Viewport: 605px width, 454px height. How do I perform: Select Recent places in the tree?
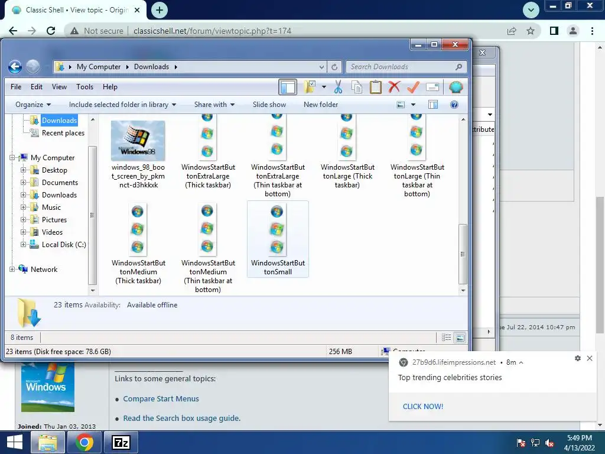coord(63,133)
